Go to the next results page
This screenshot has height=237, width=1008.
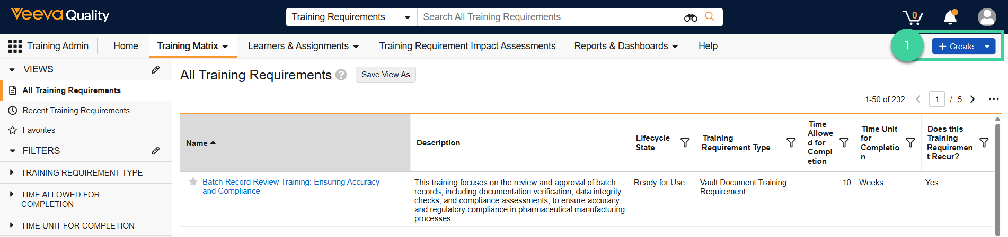point(972,99)
